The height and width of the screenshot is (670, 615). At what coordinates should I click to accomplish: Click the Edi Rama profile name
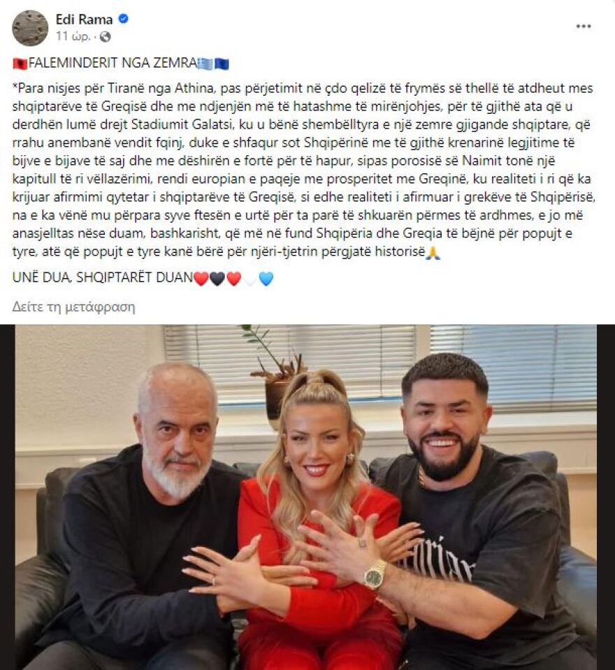tap(84, 20)
